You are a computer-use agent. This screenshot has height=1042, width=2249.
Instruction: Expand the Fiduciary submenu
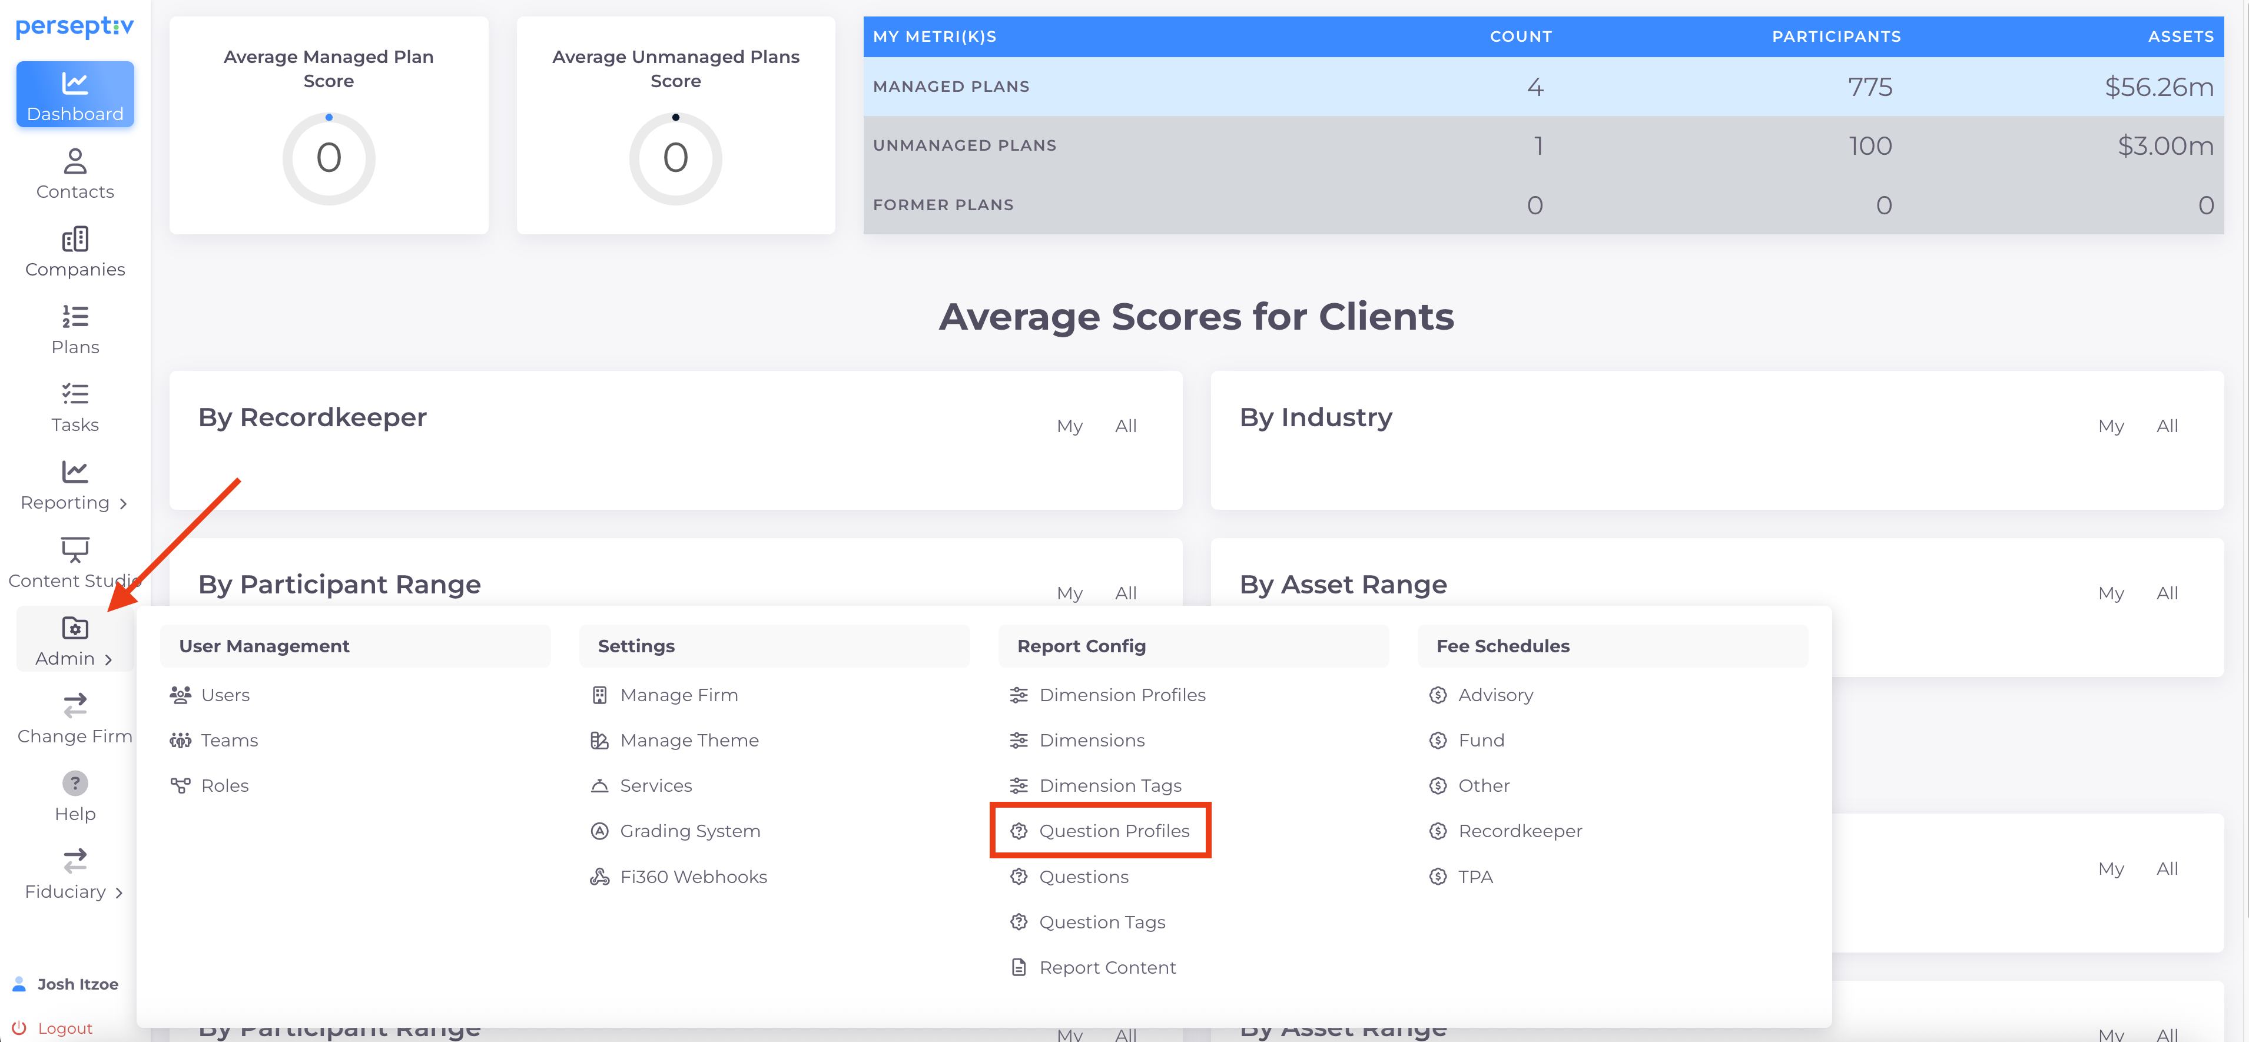point(119,893)
